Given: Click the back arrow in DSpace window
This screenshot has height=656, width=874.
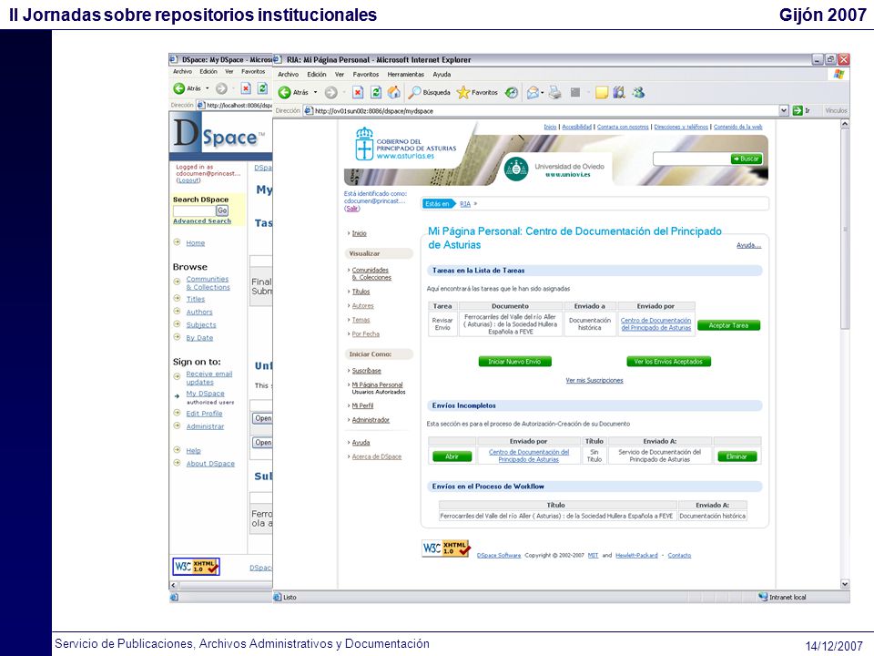Looking at the screenshot, I should [179, 88].
